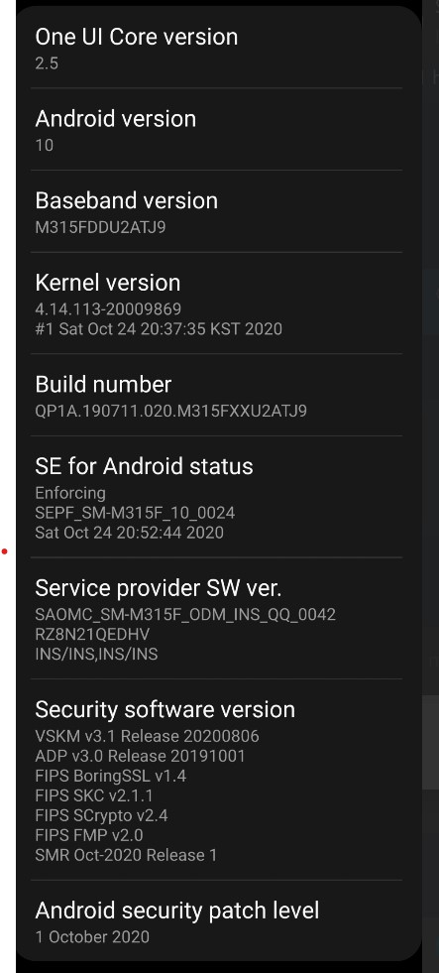
Task: Select Android security patch level heading
Action: coord(177,911)
